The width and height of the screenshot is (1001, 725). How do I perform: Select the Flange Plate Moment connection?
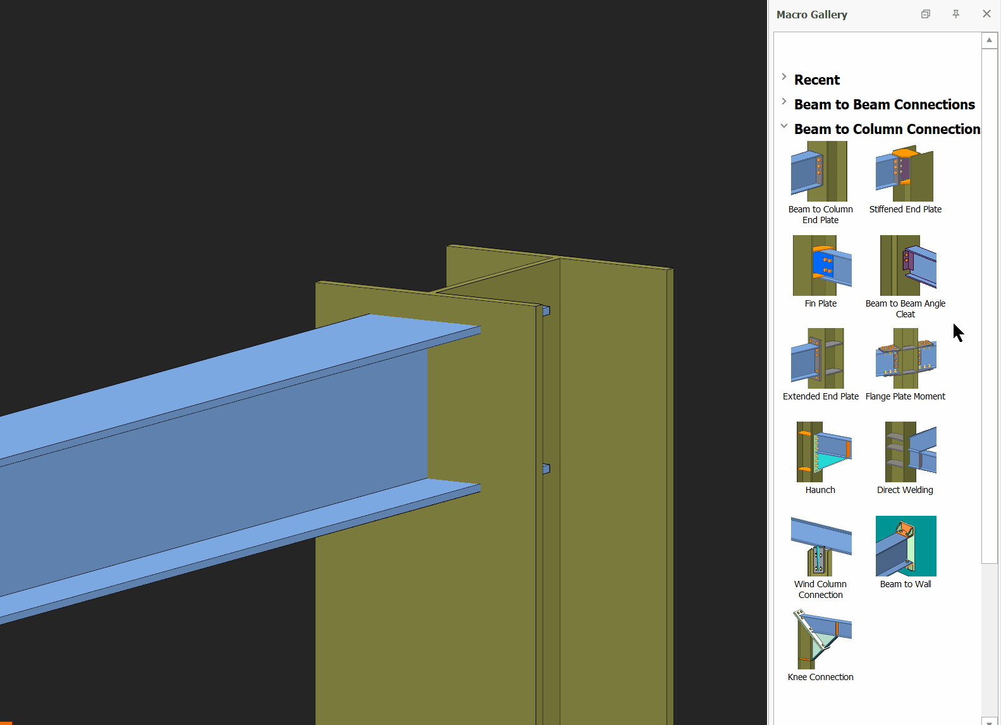click(906, 358)
